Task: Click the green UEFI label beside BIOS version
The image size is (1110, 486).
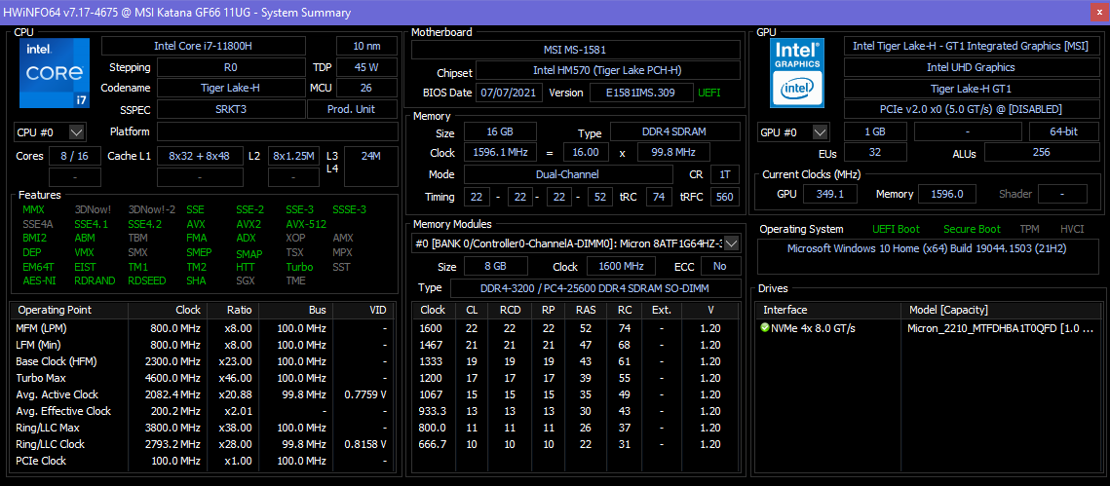Action: (x=710, y=93)
